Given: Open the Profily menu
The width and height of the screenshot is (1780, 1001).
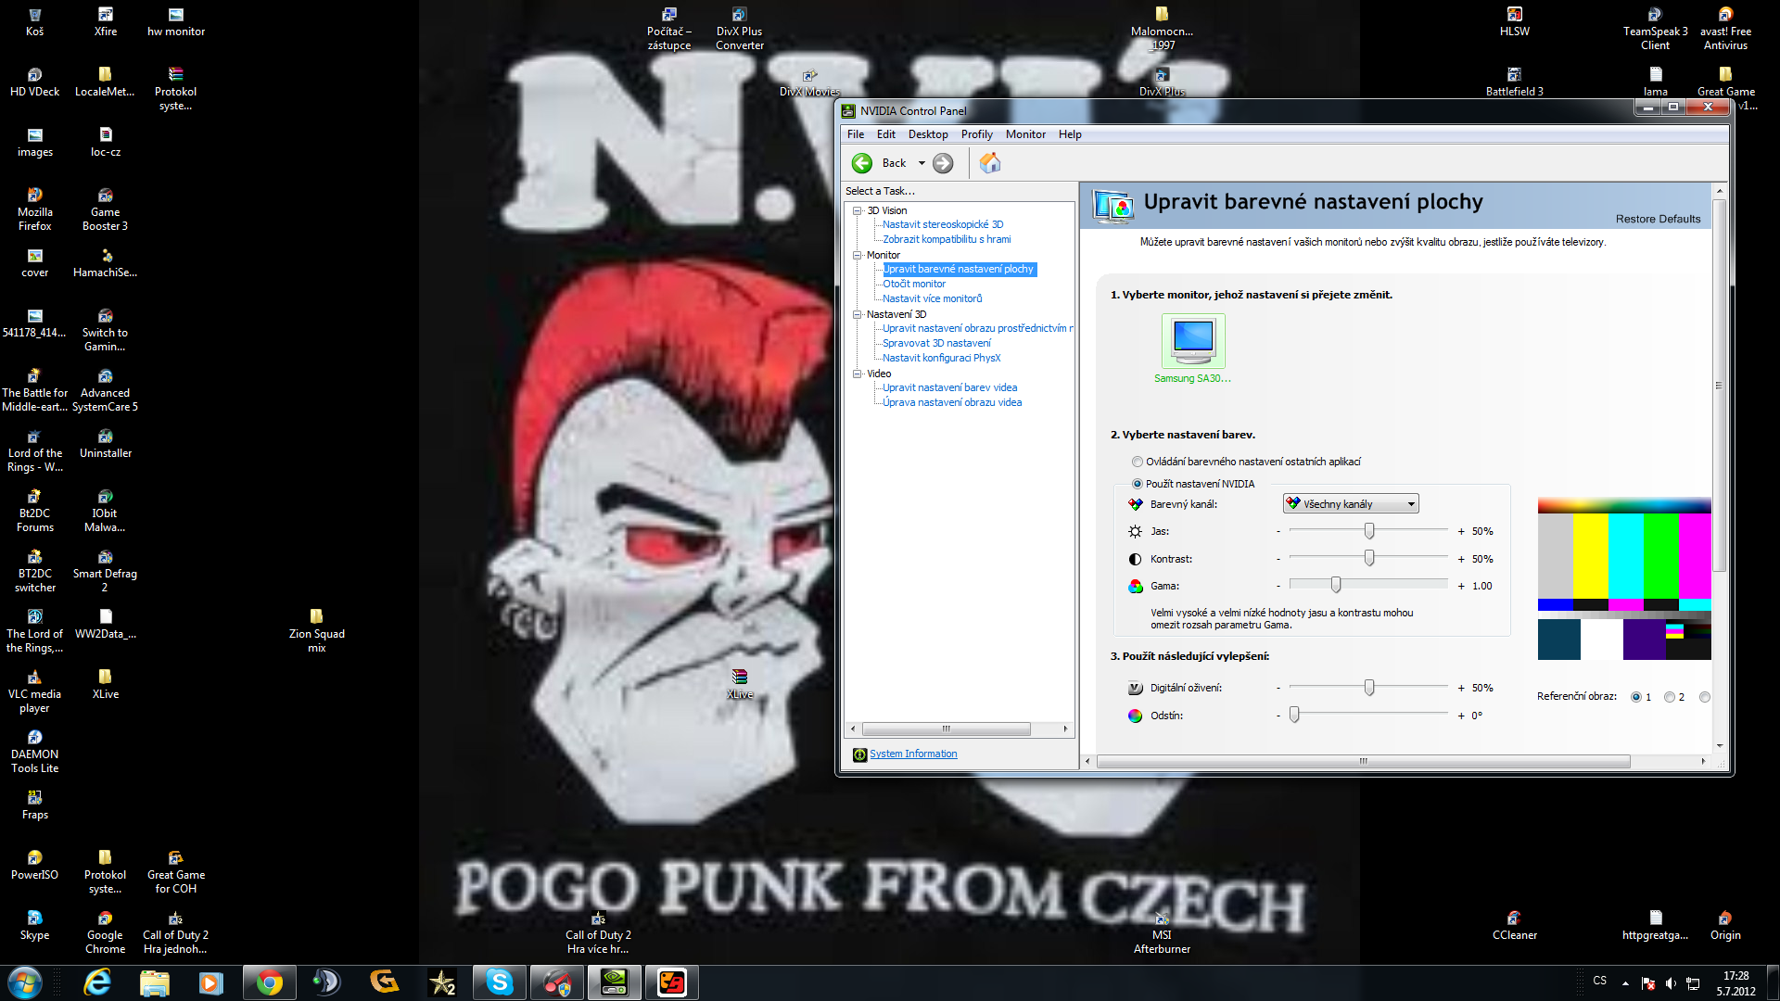Looking at the screenshot, I should pos(976,134).
